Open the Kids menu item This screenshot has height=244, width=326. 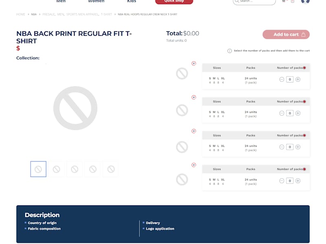coord(132,1)
